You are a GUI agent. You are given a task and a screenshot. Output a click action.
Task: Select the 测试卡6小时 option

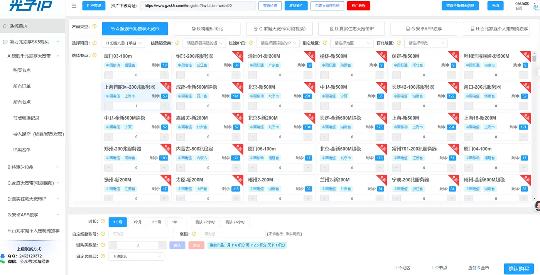(235, 222)
